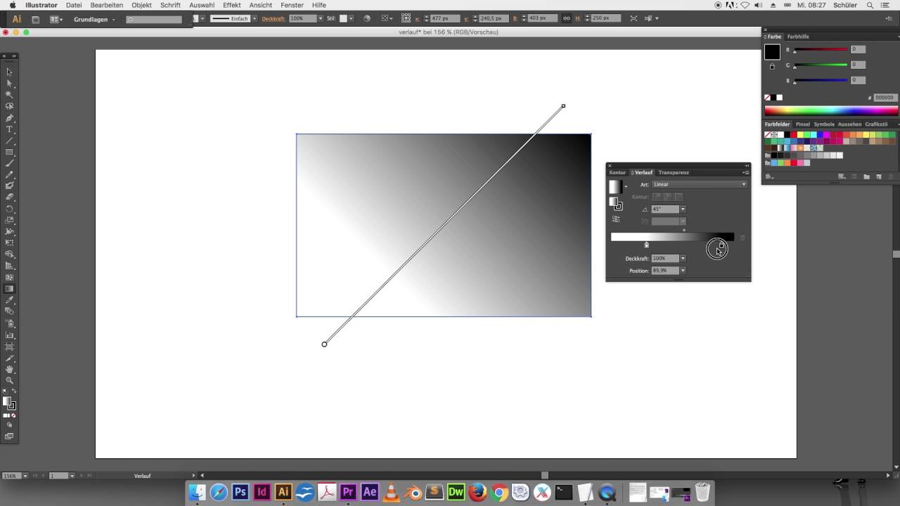The height and width of the screenshot is (506, 900).
Task: Open the arrange documents icon
Action: (57, 20)
